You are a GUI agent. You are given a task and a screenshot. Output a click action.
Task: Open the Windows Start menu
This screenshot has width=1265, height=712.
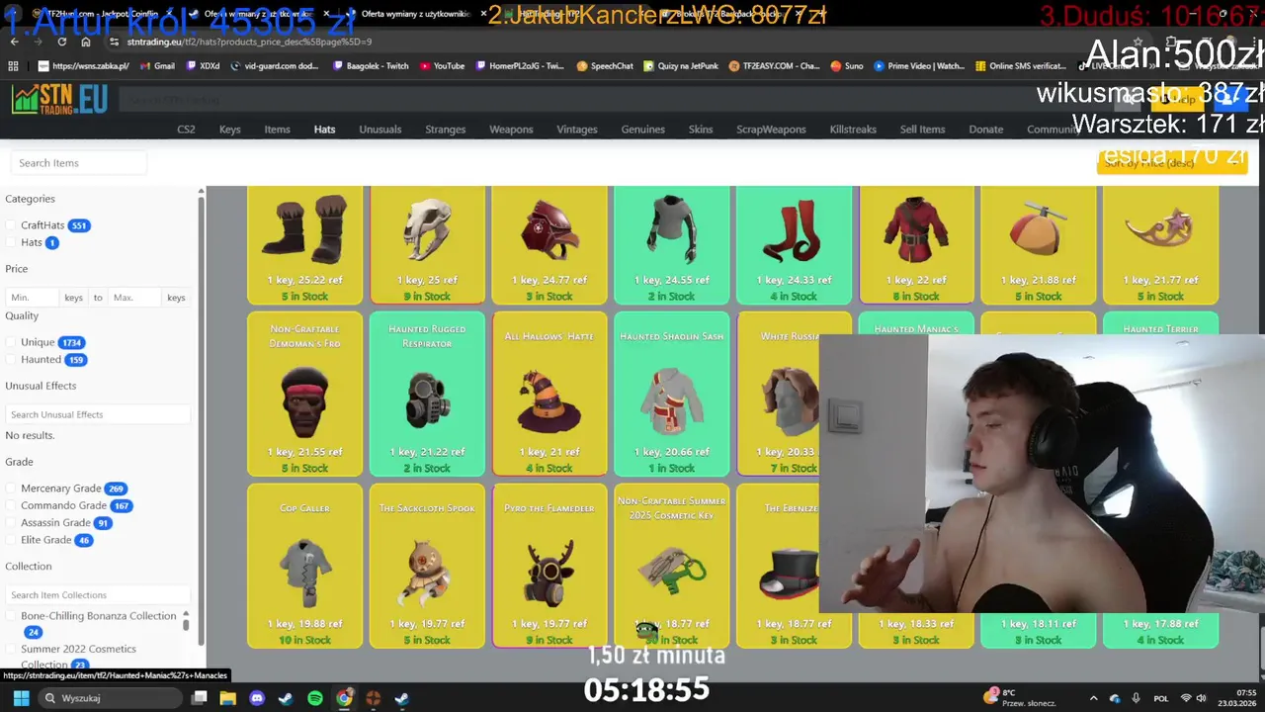(x=22, y=698)
